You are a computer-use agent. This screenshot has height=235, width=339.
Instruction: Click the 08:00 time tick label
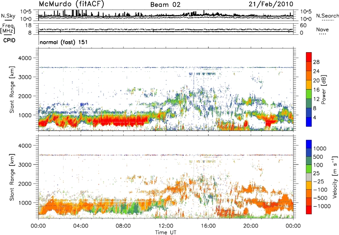123,226
